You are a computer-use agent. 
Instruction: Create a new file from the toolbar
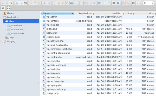pos(21,3)
